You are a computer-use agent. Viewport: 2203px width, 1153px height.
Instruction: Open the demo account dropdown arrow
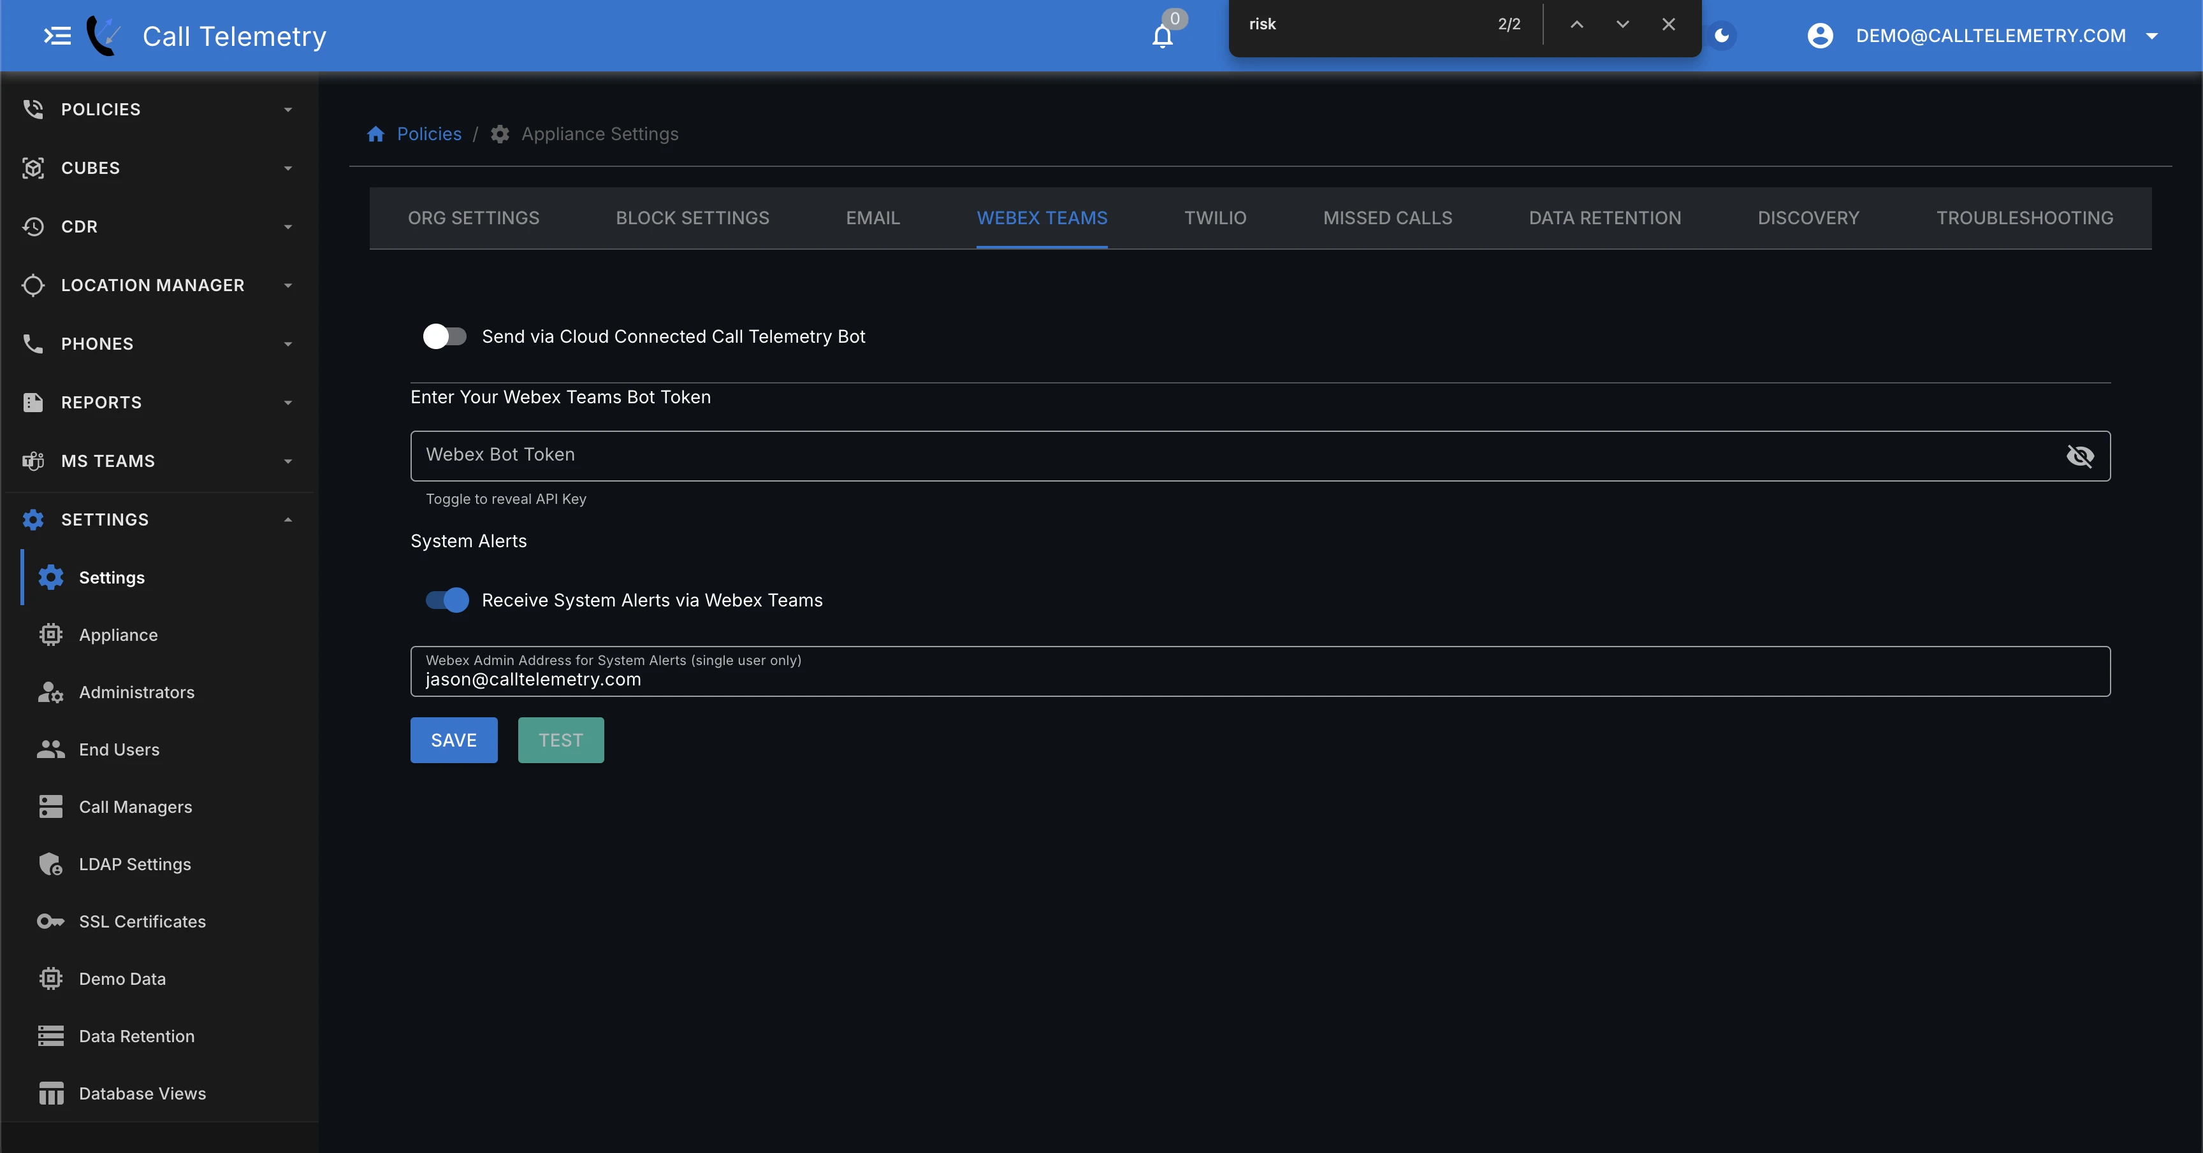pyautogui.click(x=2153, y=36)
